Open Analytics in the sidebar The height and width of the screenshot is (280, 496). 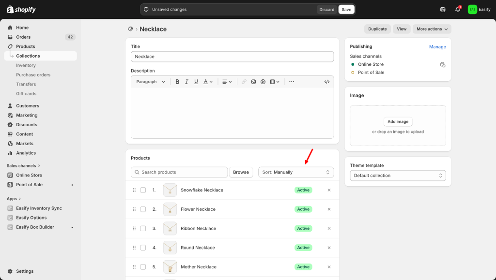(x=26, y=153)
